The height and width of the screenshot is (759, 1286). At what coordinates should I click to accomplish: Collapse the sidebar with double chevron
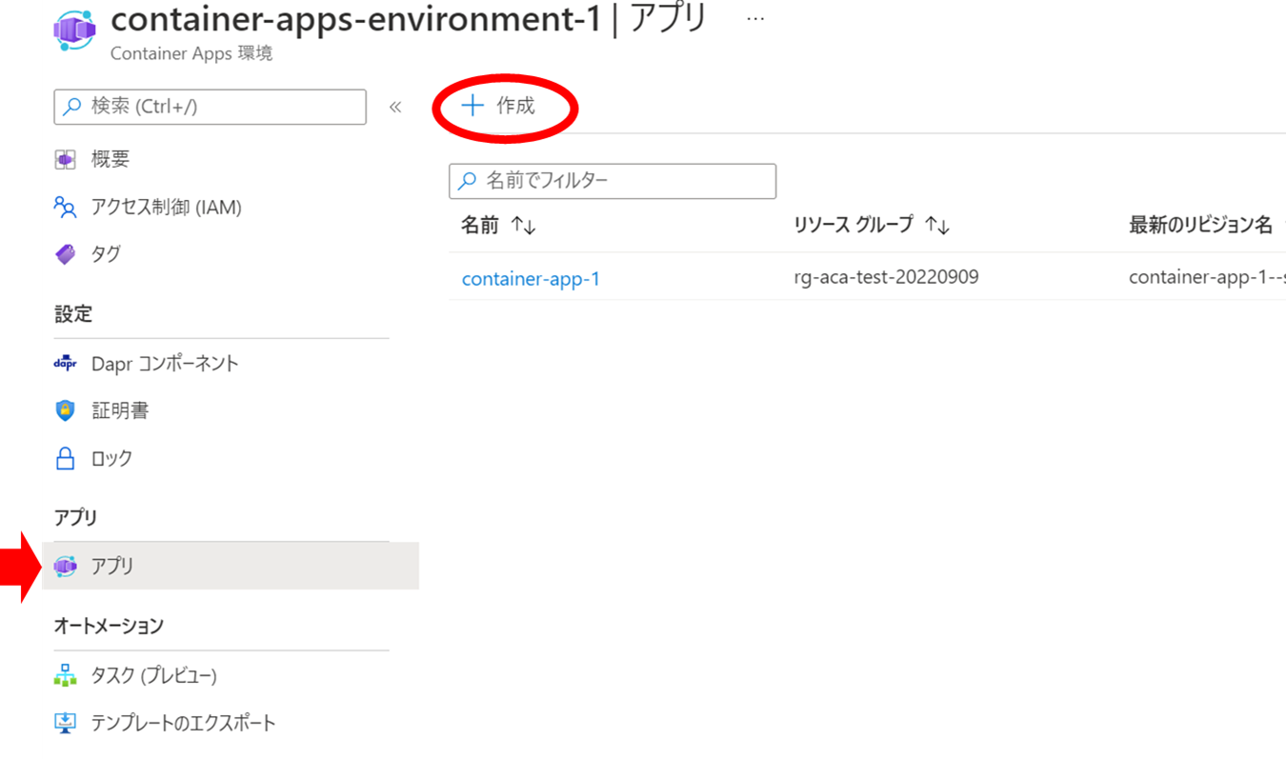(x=395, y=107)
